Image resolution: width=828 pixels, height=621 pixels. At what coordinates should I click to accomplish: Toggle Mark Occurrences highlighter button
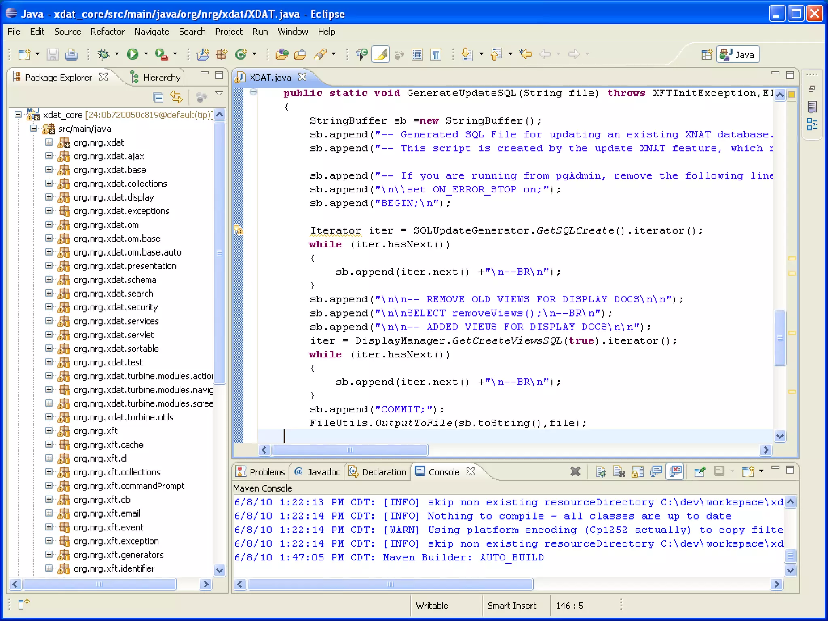click(381, 54)
